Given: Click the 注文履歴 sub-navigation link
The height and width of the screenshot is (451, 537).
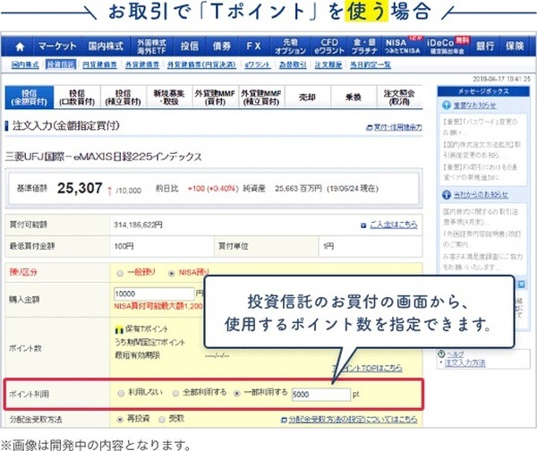Looking at the screenshot, I should (328, 64).
